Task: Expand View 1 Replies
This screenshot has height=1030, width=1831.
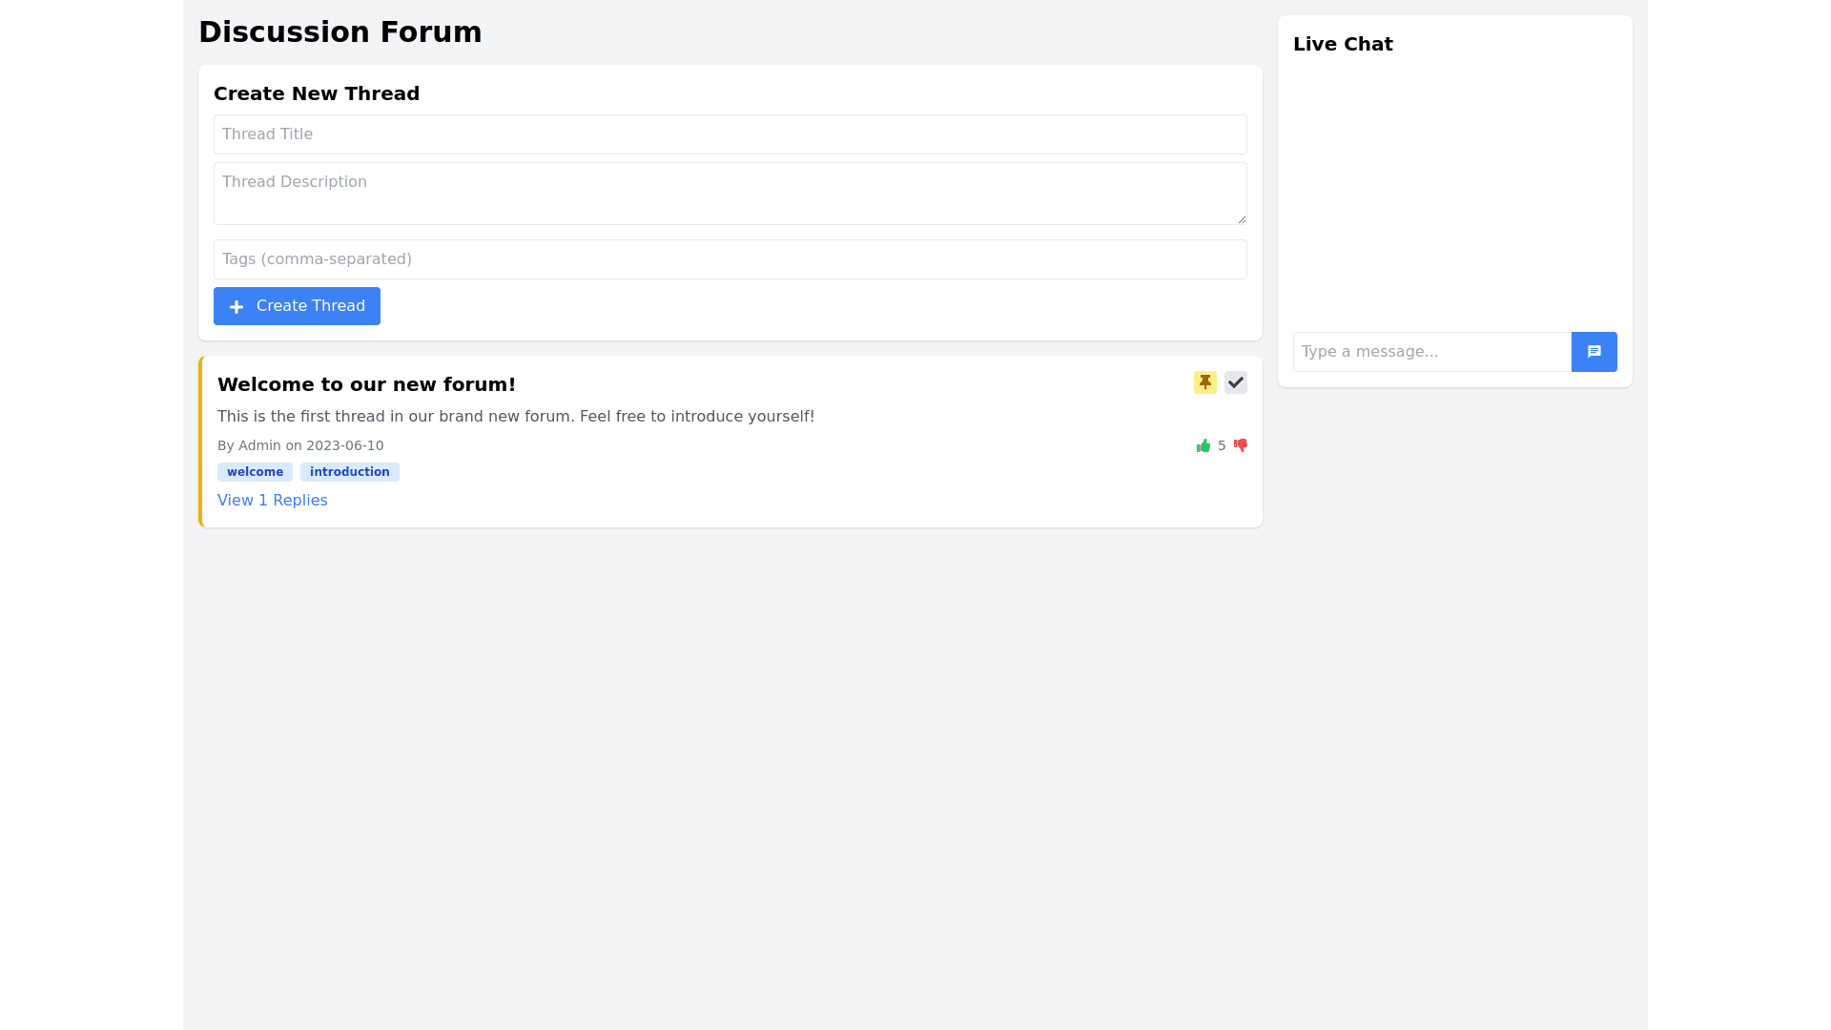Action: (272, 501)
